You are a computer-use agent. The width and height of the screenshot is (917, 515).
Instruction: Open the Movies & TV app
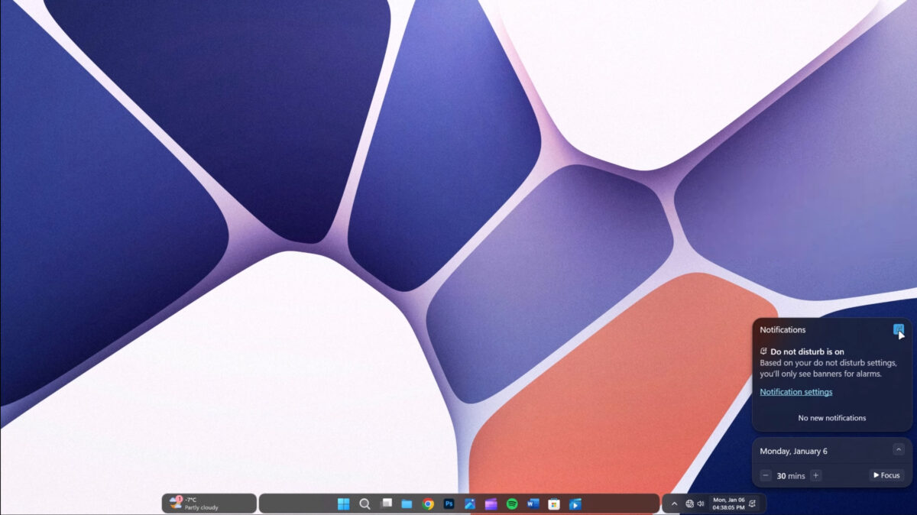click(575, 504)
